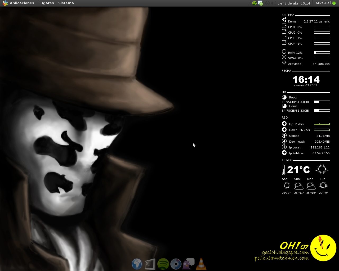This screenshot has height=271, width=339.
Task: Click the Download total "205.40MiB"
Action: point(322,142)
